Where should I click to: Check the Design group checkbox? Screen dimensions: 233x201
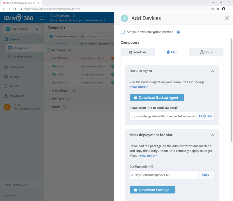pyautogui.click(x=48, y=107)
